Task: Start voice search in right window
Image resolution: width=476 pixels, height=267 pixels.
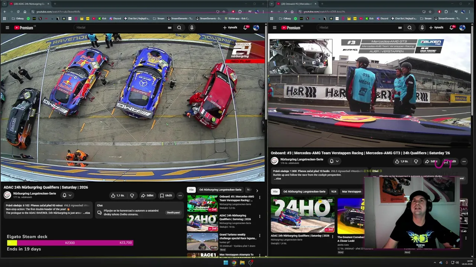Action: pos(422,27)
